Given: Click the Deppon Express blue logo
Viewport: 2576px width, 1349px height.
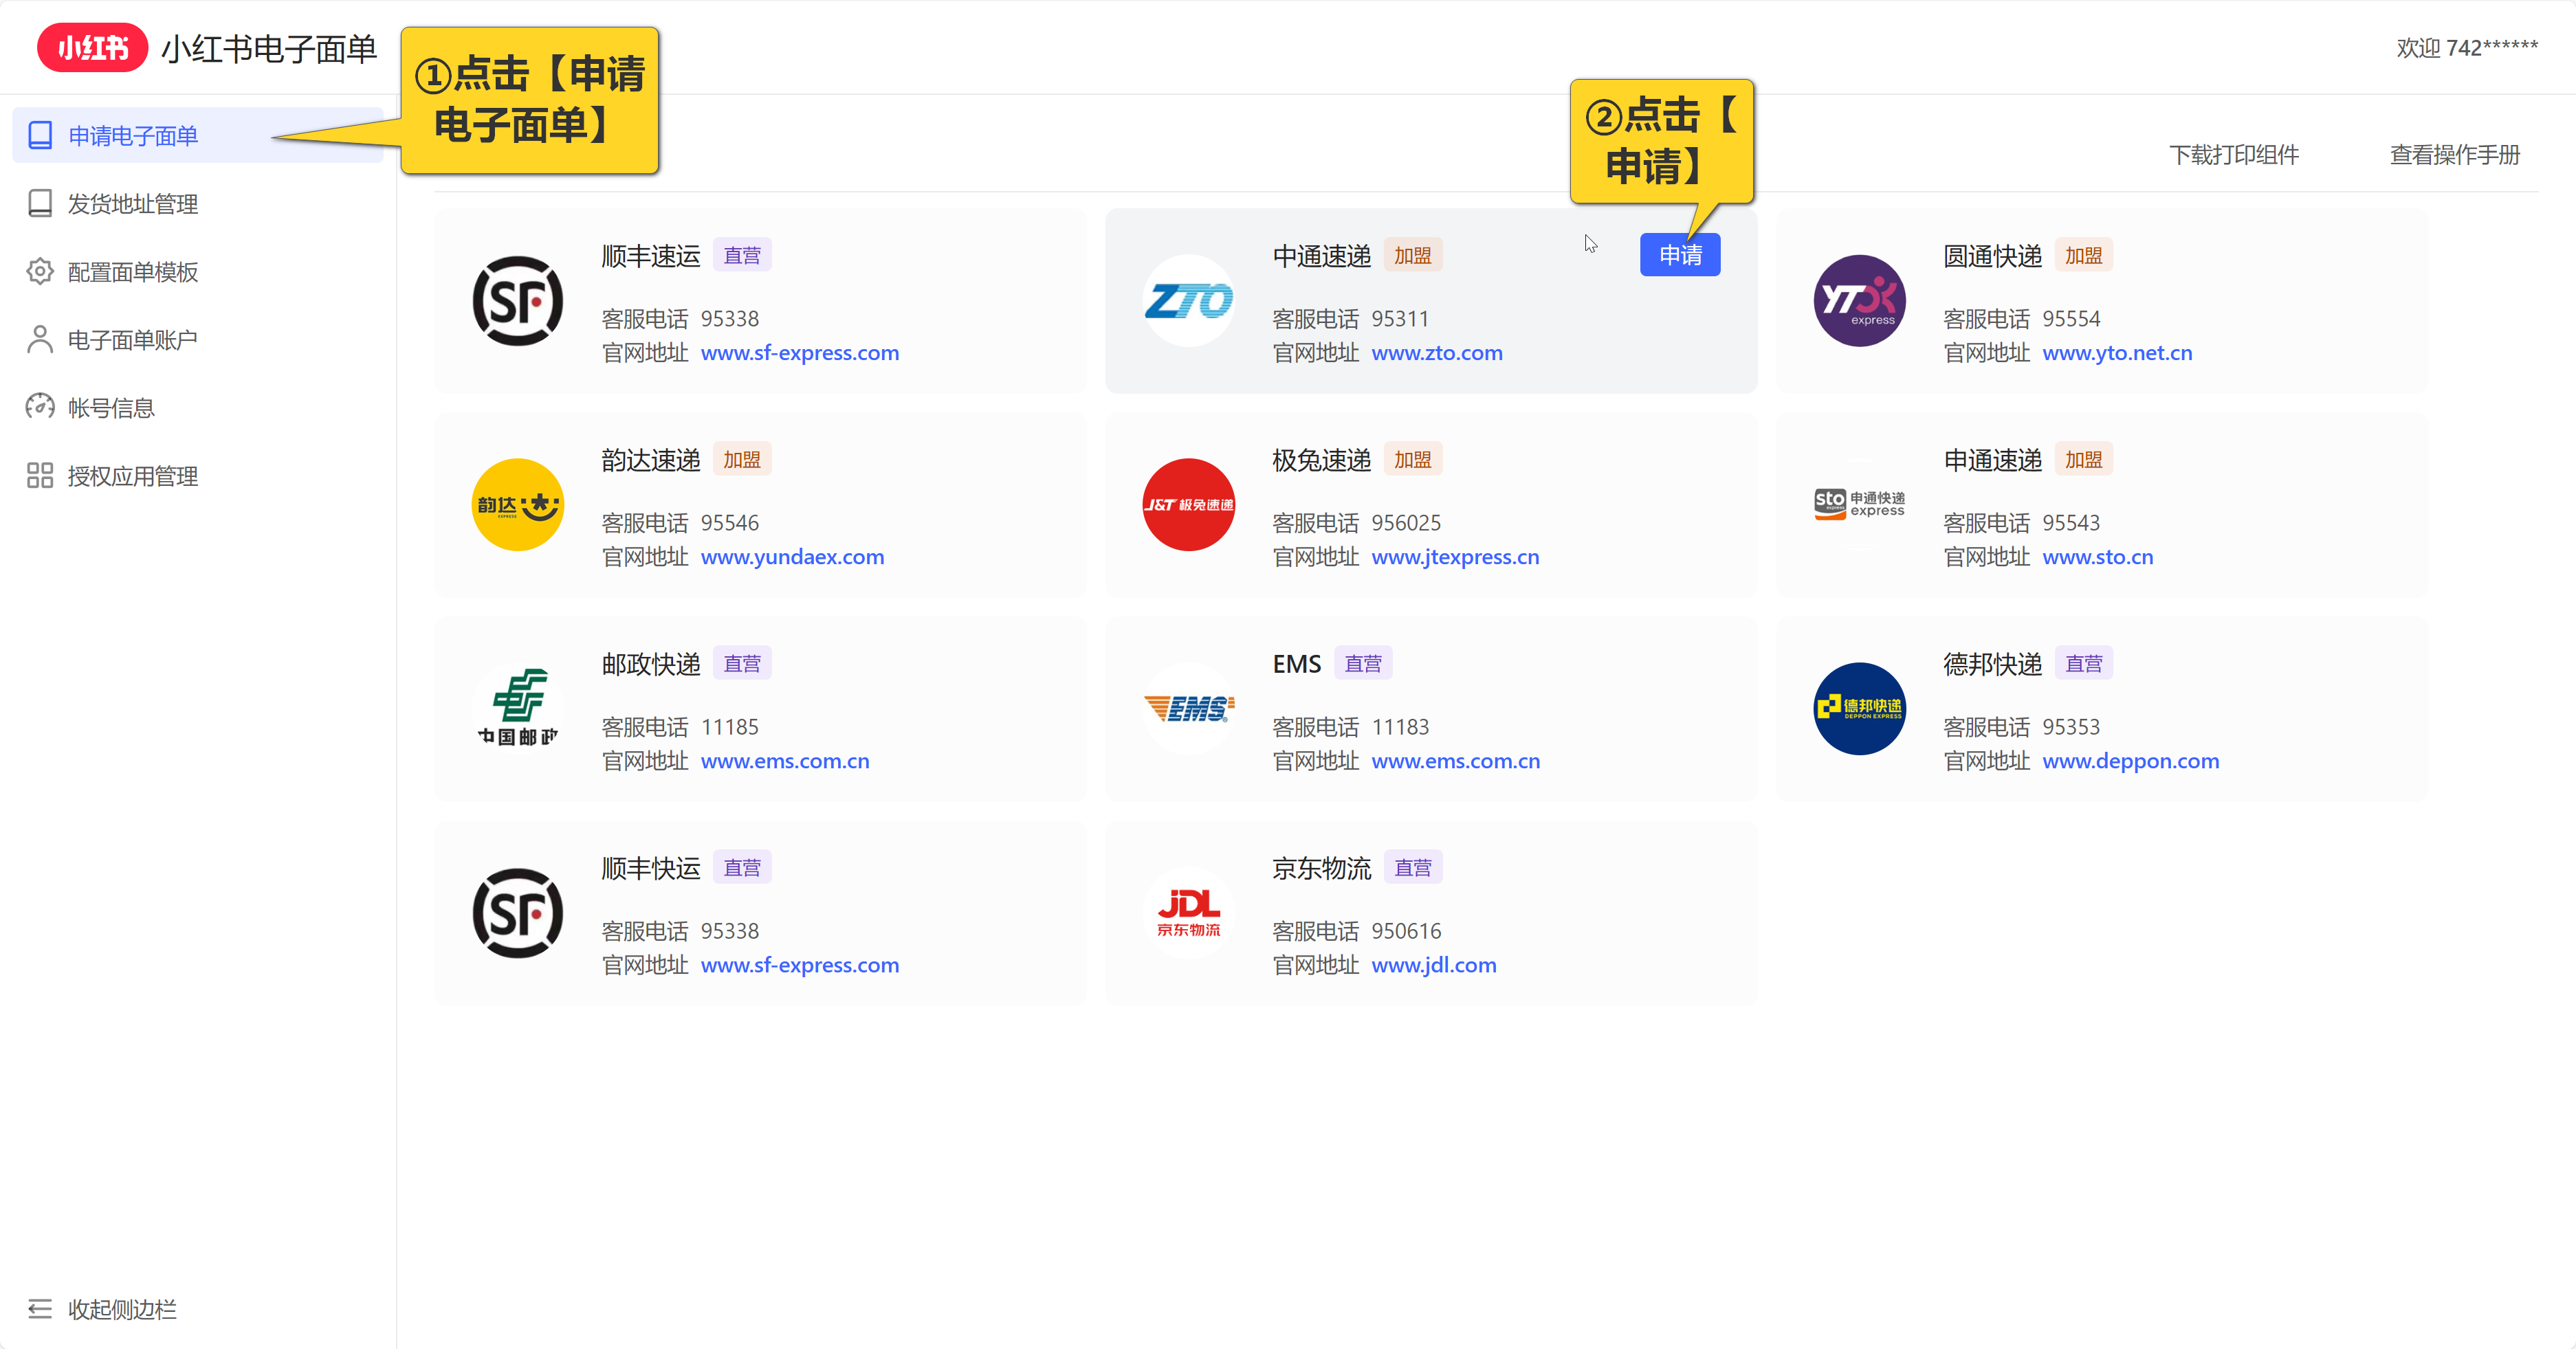Looking at the screenshot, I should point(1859,709).
